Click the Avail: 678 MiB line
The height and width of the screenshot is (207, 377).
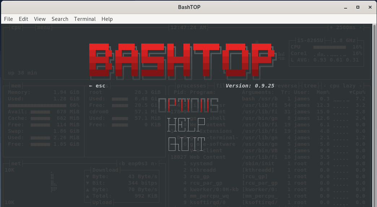tap(44, 112)
